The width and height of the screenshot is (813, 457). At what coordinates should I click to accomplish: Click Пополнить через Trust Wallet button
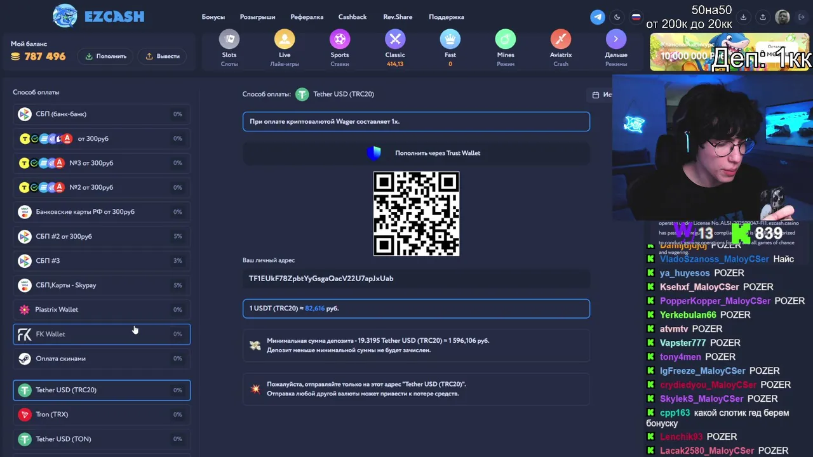(x=416, y=153)
